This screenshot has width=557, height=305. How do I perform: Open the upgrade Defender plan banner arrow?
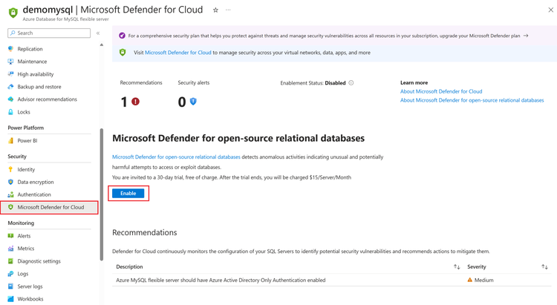526,36
